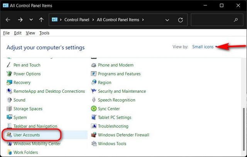The width and height of the screenshot is (247, 157).
Task: Open the File menu
Action: 7,33
